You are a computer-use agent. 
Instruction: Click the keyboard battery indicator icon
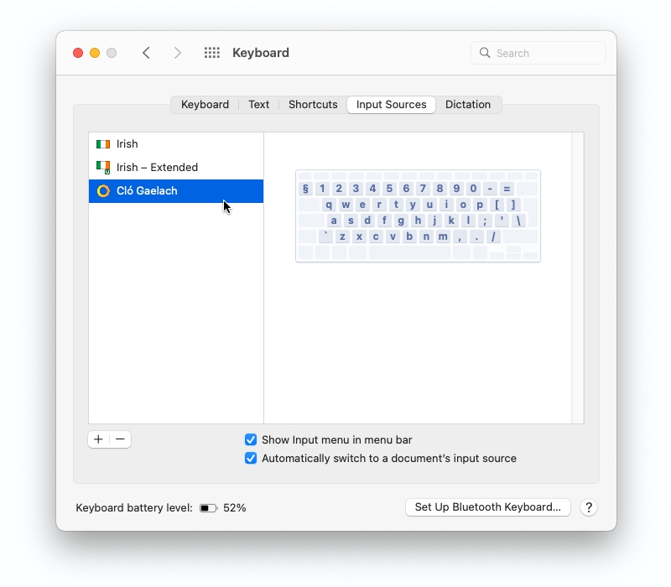coord(208,507)
